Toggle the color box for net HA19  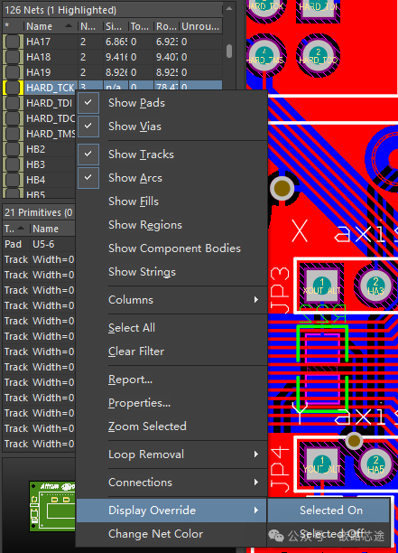click(x=13, y=72)
